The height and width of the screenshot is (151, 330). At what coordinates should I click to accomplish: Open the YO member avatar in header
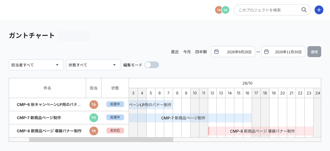[x=226, y=10]
